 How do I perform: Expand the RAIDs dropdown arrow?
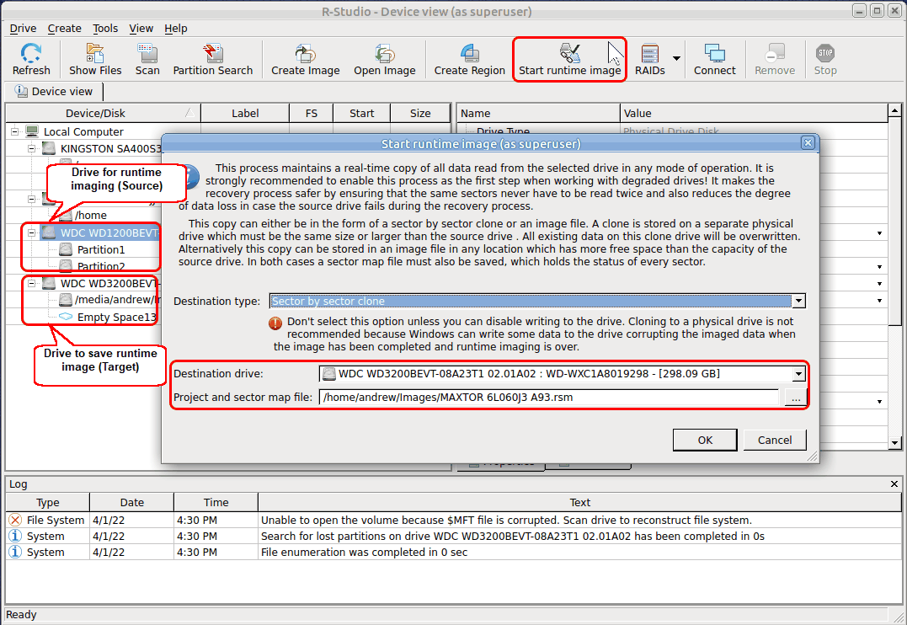tap(676, 58)
